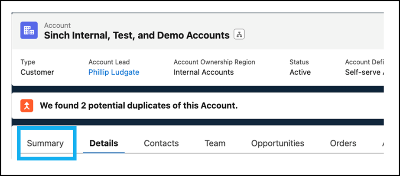This screenshot has height=176, width=400.
Task: Click the Customer type value
Action: tap(37, 72)
